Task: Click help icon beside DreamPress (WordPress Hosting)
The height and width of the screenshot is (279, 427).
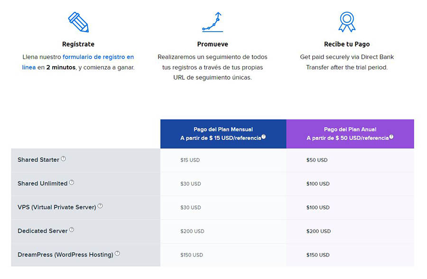Action: point(117,254)
